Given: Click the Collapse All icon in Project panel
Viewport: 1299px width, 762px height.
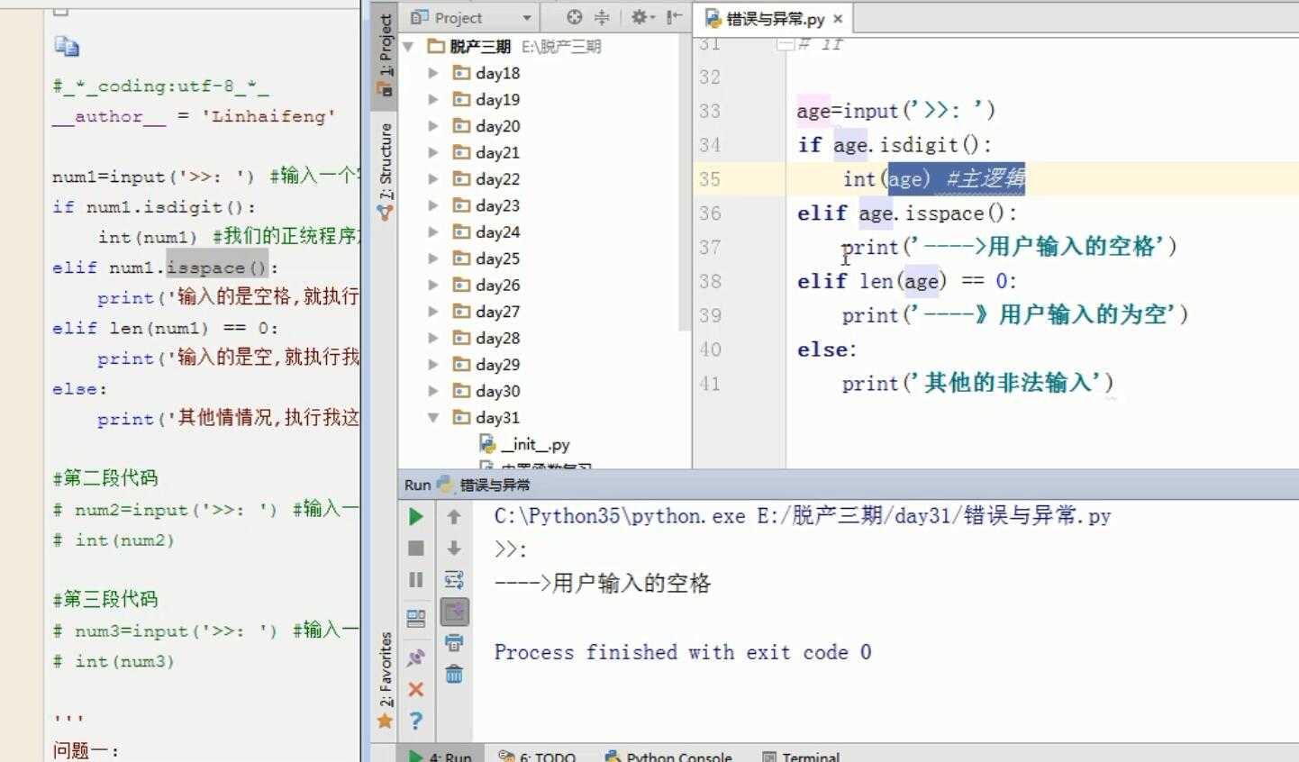Looking at the screenshot, I should click(601, 17).
